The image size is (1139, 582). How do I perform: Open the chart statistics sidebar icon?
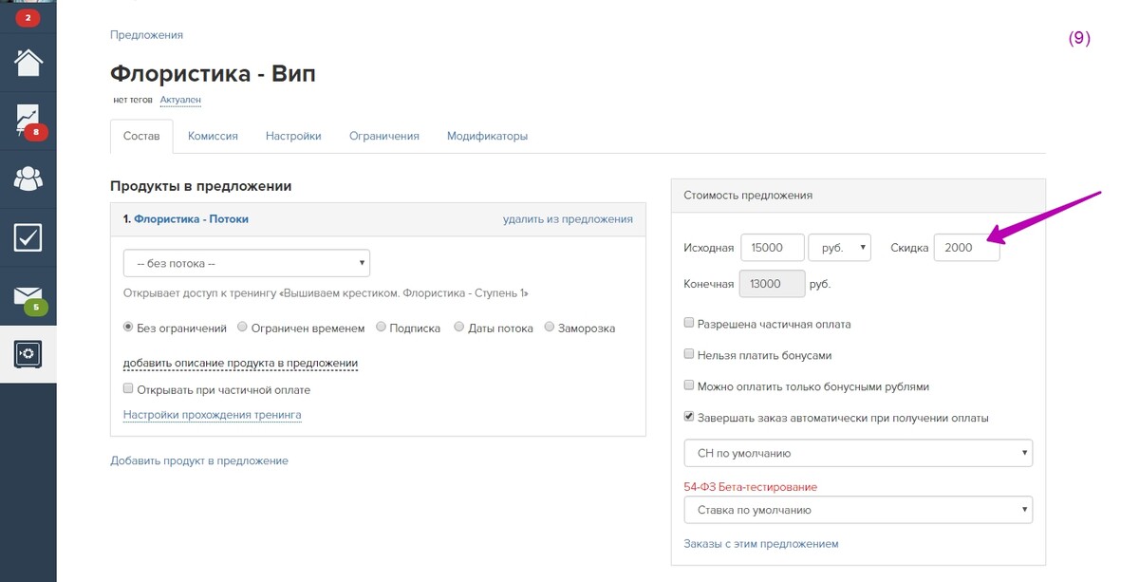tap(28, 120)
